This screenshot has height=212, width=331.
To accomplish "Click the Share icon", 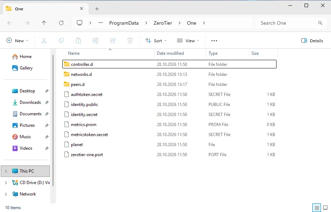I will 113,40.
